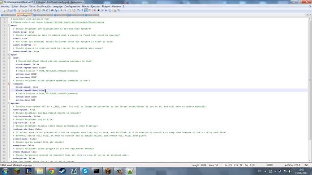The image size is (312, 175).
Task: Click the vertical scrollbar up arrow
Action: point(310,19)
